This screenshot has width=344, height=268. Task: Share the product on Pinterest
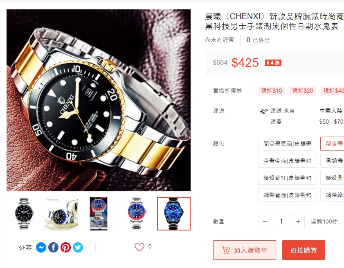point(65,248)
